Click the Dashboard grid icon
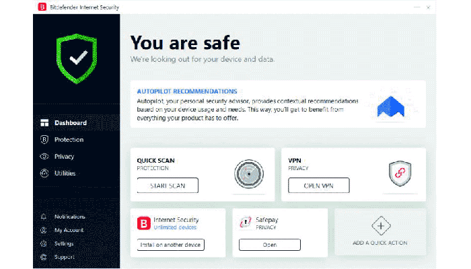 (44, 123)
